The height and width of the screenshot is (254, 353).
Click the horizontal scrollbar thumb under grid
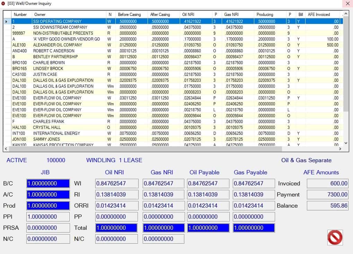(x=145, y=149)
